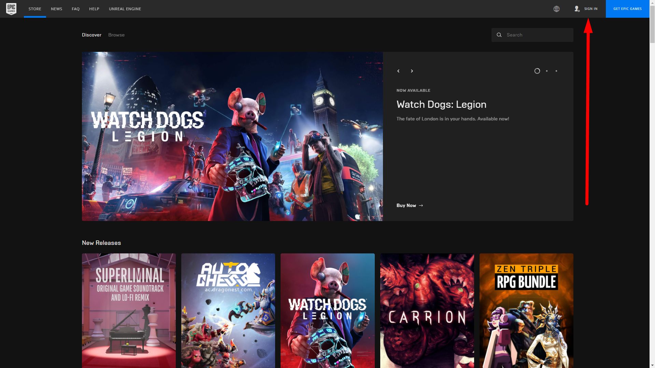655x368 pixels.
Task: Select the second carousel indicator dot
Action: [x=547, y=71]
